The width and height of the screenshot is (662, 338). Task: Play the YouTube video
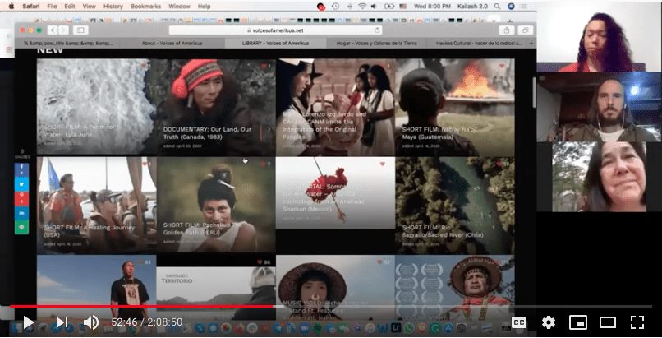(x=28, y=322)
